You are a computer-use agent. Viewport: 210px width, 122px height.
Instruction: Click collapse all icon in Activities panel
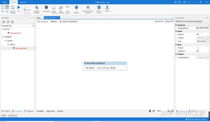(8, 22)
